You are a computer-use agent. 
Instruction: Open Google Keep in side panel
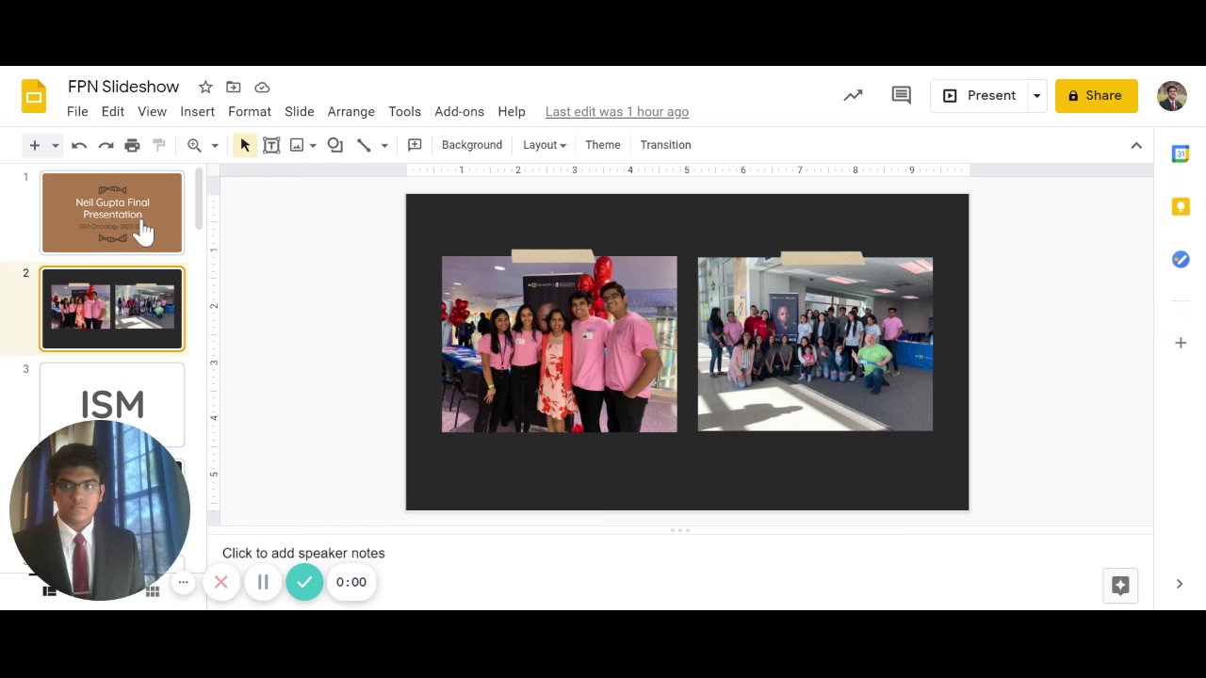pyautogui.click(x=1180, y=207)
